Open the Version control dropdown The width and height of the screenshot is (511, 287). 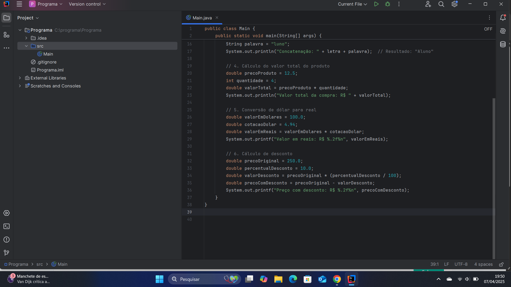[87, 4]
